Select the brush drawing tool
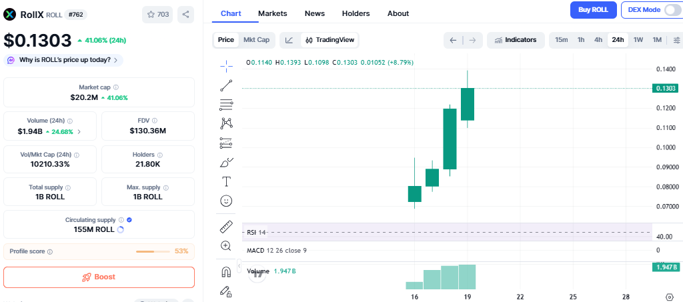The image size is (683, 302). point(226,162)
